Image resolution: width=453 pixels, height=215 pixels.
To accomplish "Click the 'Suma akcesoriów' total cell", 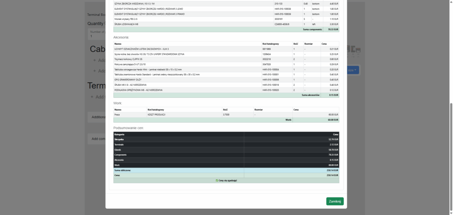I will 311,95.
